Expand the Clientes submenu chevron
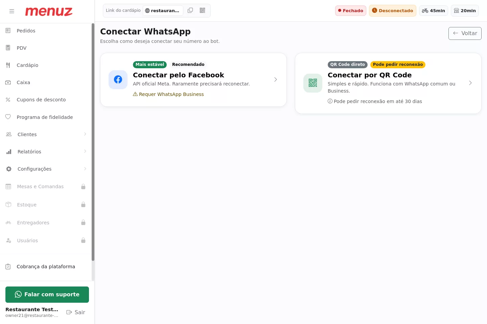Image resolution: width=487 pixels, height=324 pixels. pos(85,134)
